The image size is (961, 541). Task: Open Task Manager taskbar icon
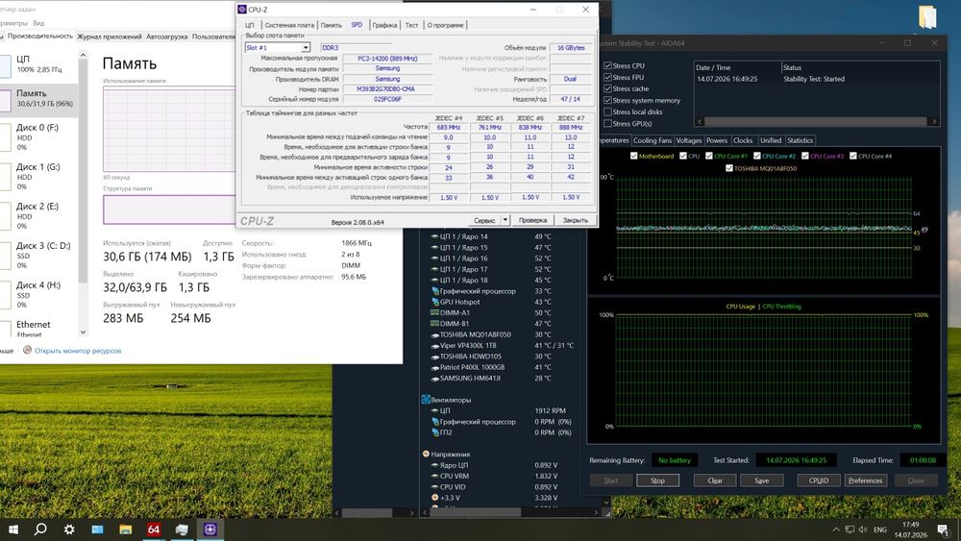pyautogui.click(x=182, y=529)
